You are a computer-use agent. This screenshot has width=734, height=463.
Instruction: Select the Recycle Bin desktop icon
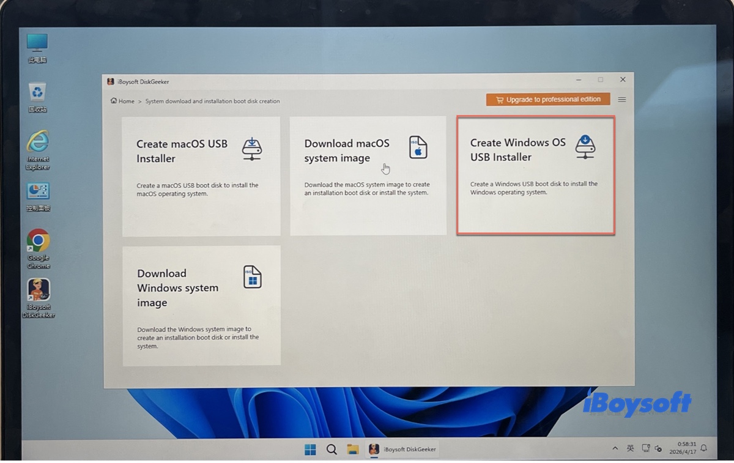pyautogui.click(x=37, y=98)
